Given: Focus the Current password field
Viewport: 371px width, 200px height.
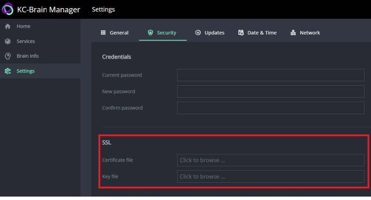Looking at the screenshot, I should 270,75.
